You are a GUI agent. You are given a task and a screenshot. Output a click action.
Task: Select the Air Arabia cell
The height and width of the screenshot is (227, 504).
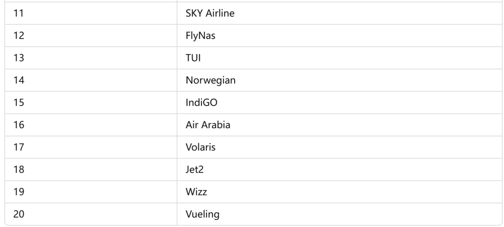click(339, 125)
